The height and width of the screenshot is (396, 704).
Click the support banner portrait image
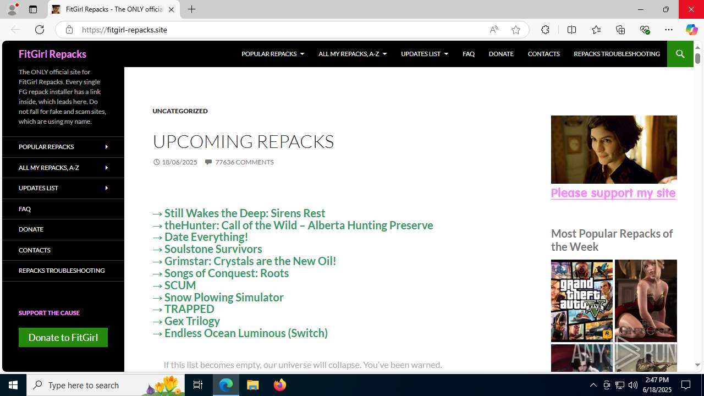coord(614,150)
